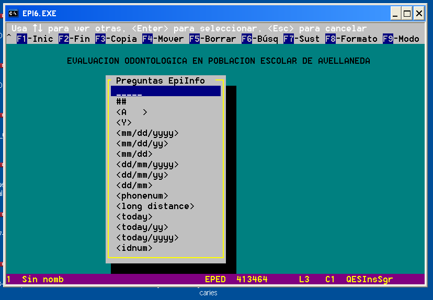Click the F7-Sust replace function label

[x=302, y=39]
